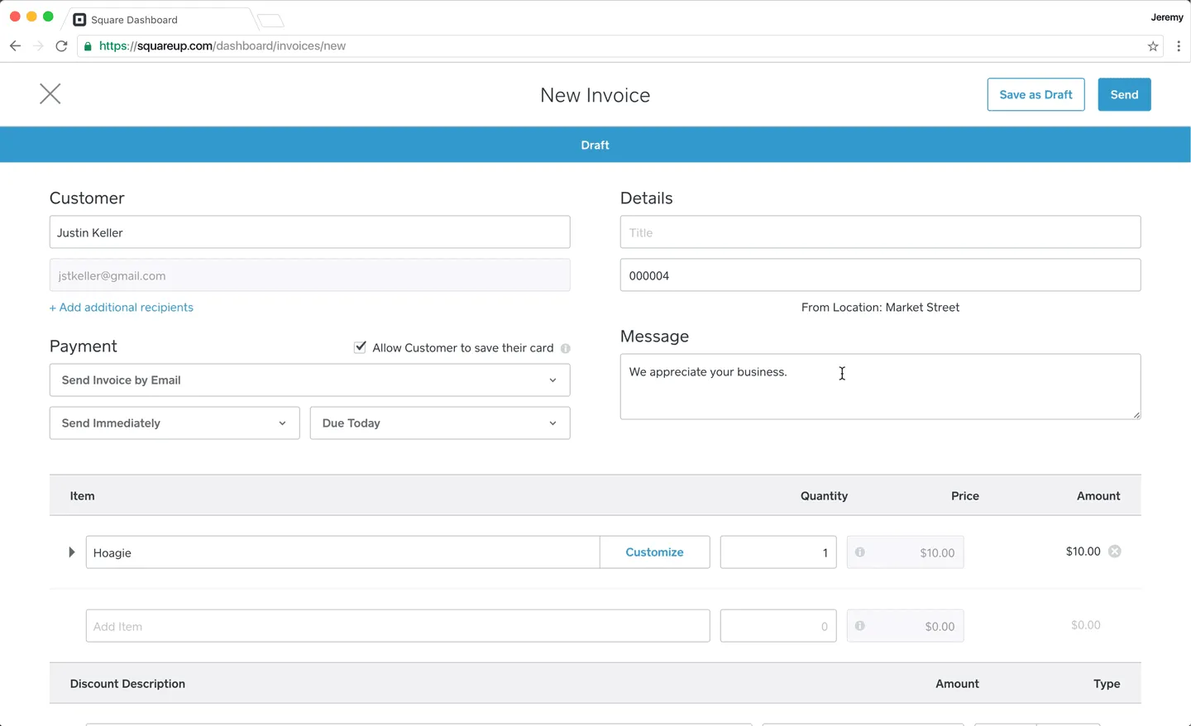Click the macOS yellow minimize button

coord(31,17)
